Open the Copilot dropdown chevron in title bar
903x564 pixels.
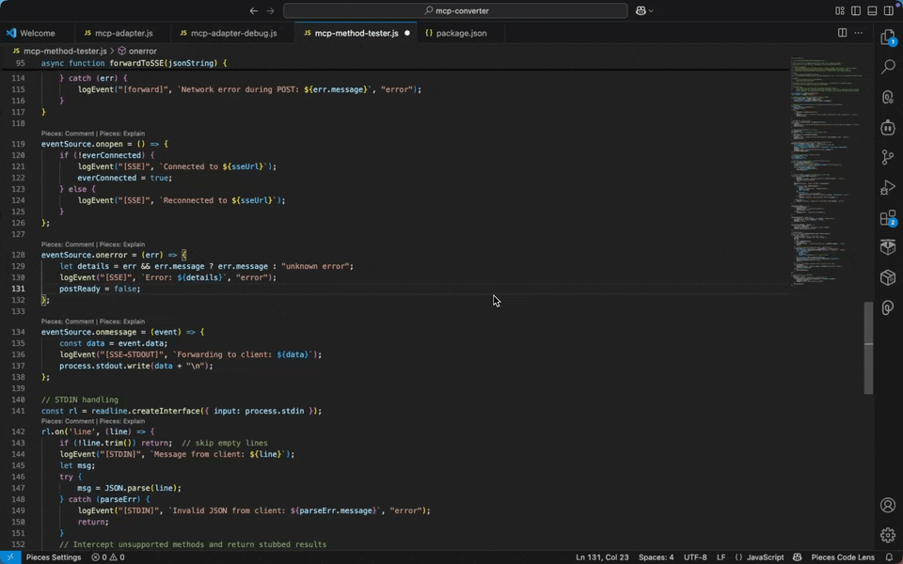pyautogui.click(x=651, y=10)
